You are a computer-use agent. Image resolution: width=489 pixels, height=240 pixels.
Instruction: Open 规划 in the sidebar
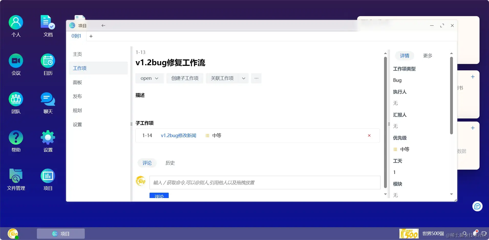pyautogui.click(x=98, y=111)
